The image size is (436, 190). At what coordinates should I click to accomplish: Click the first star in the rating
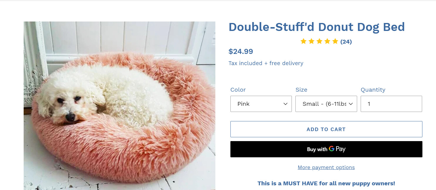(303, 41)
